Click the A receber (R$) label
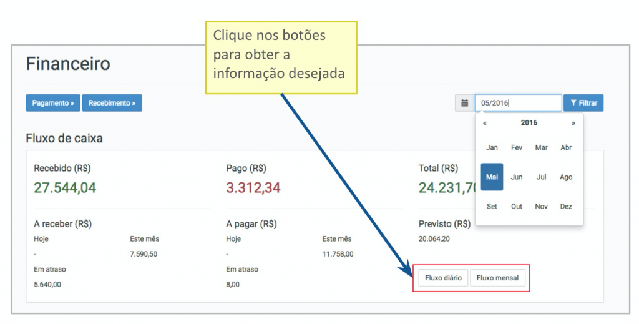Image resolution: width=639 pixels, height=324 pixels. (x=63, y=223)
